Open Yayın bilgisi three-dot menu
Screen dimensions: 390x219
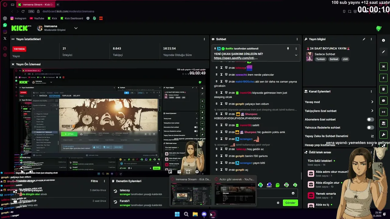(x=371, y=39)
